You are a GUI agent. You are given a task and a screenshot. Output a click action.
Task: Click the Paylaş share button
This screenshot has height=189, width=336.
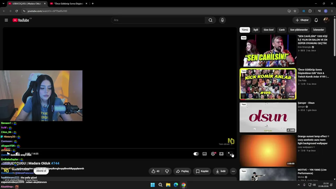pos(182,171)
